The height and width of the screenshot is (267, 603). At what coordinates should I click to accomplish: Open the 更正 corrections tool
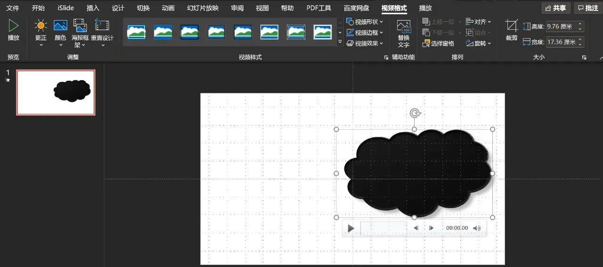coord(41,26)
